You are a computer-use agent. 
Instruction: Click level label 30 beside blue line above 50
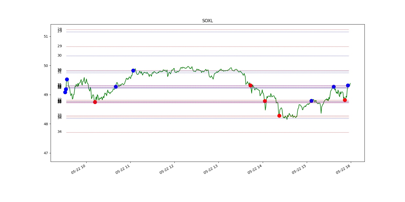59,55
